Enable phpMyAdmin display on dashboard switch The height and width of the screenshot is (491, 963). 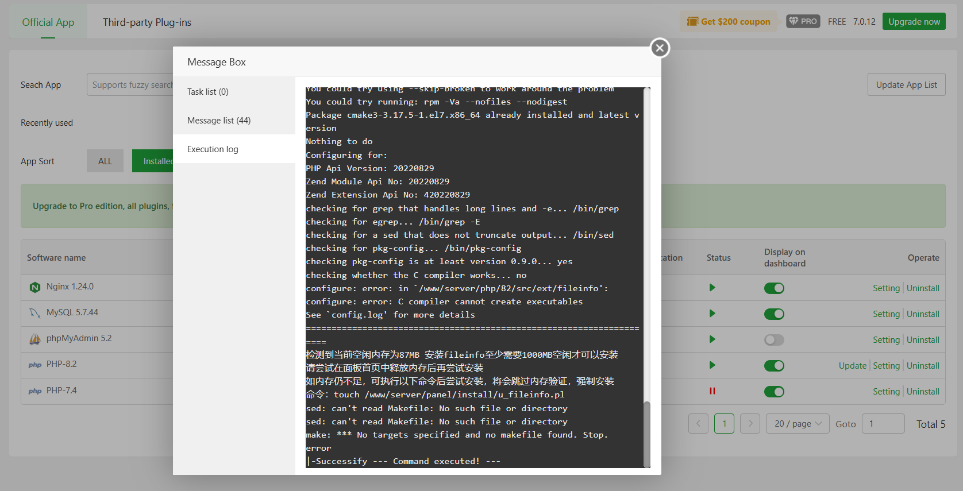pos(773,340)
